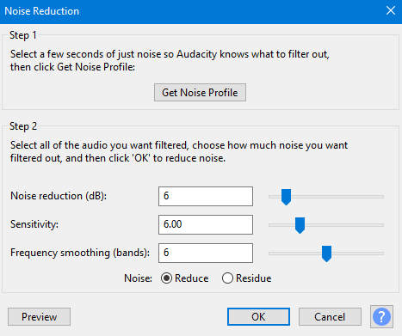Cancel the Noise Reduction dialog
The height and width of the screenshot is (336, 402).
pos(330,317)
